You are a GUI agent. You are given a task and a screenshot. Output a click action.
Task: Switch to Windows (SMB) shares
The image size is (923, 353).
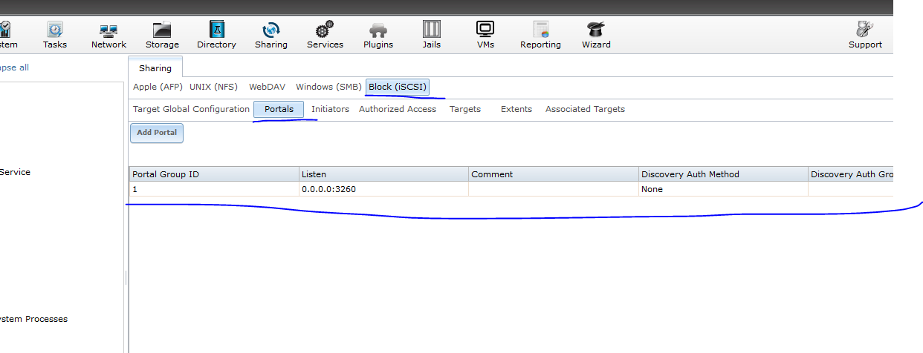point(328,87)
